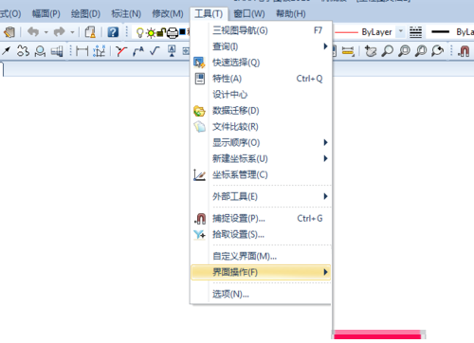The image size is (474, 343).
Task: Click the plain magnifier zoom tool
Action: tap(387, 51)
